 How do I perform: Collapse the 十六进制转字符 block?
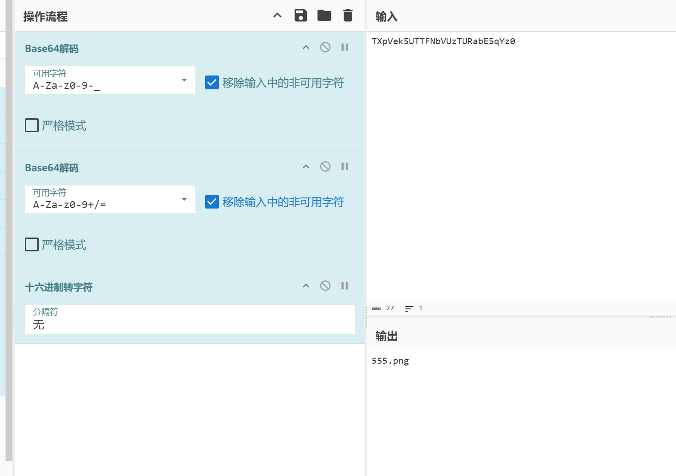tap(306, 286)
